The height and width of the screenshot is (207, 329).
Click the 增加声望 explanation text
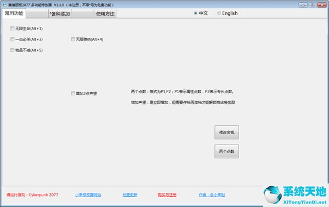[183, 102]
